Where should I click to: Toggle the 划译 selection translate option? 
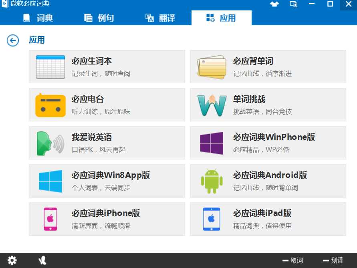333,260
